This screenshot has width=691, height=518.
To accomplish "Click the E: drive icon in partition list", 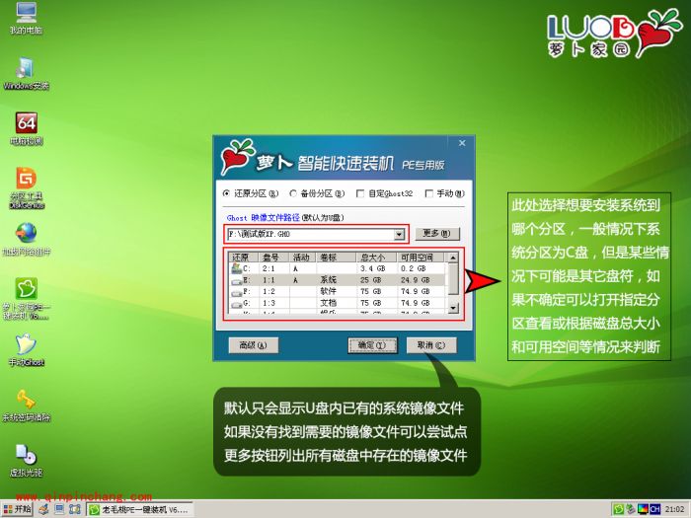I will click(237, 280).
